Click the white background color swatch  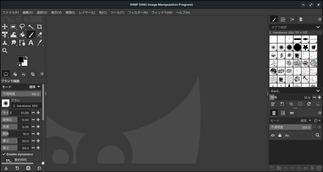coord(25,63)
